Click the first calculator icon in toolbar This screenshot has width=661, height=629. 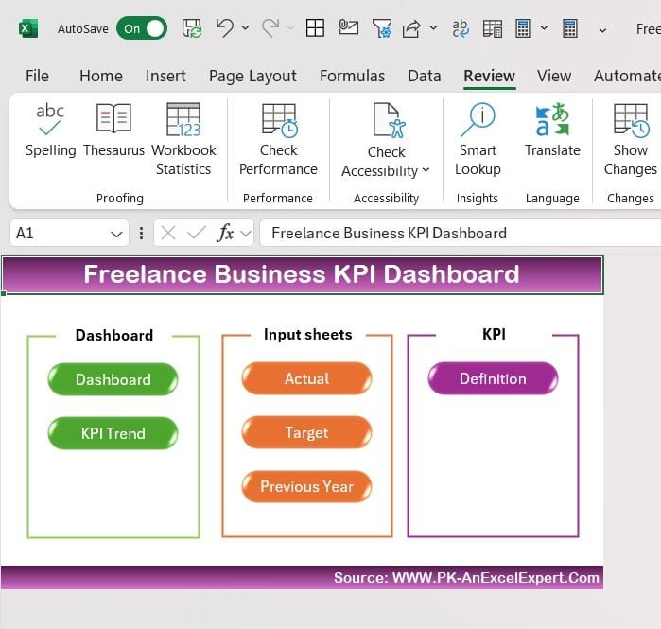click(523, 28)
